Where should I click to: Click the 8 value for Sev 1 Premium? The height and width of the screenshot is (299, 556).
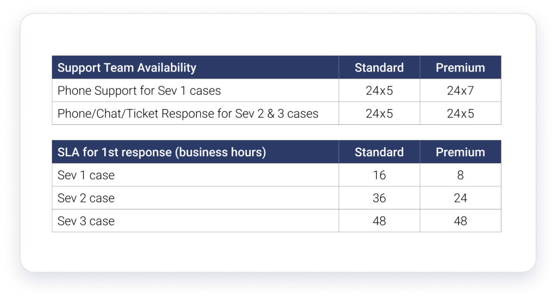[x=460, y=175]
